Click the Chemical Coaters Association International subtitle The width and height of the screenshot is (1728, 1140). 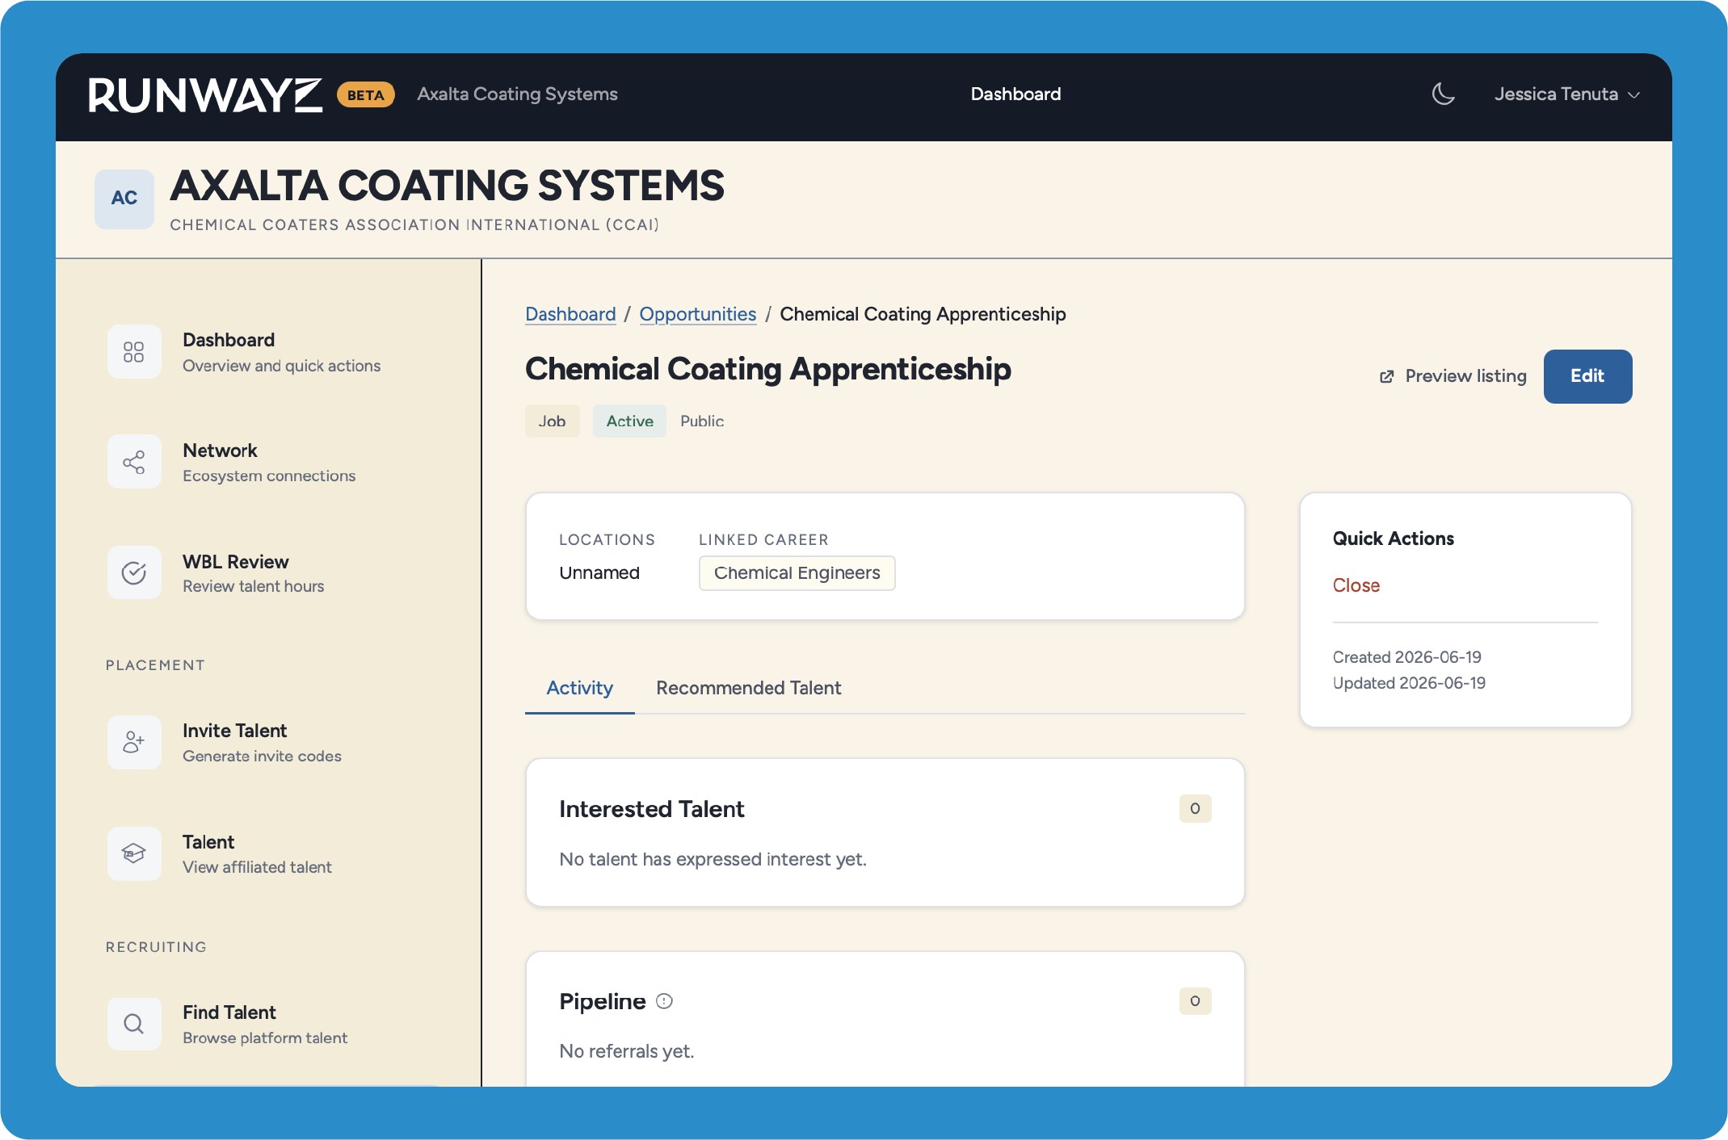(414, 225)
